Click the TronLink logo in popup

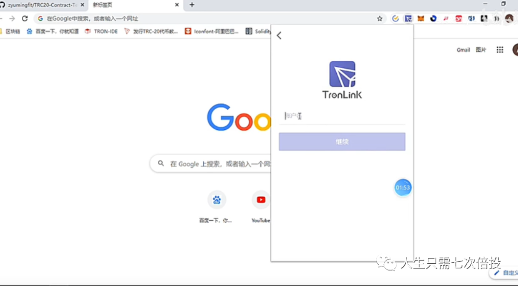342,80
